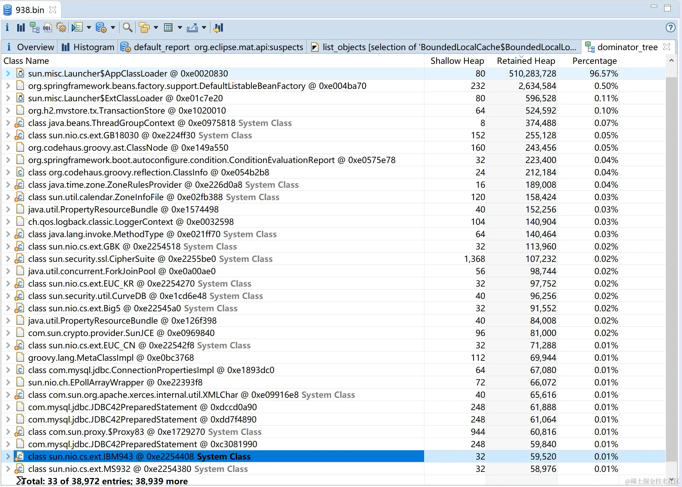Expand the ch.qos.logback.classic.LoggerContext node
Image resolution: width=682 pixels, height=487 pixels.
[8, 222]
